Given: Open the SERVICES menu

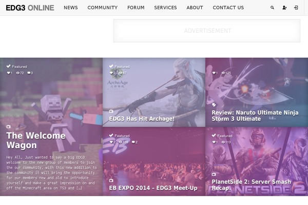Looking at the screenshot, I should (165, 8).
